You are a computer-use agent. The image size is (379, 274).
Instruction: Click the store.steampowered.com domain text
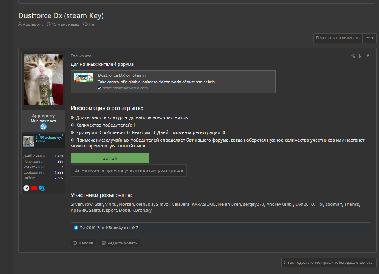pos(125,88)
